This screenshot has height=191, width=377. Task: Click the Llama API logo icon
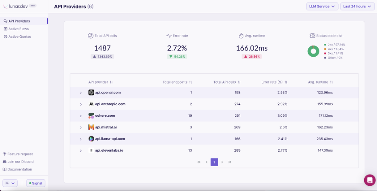(91, 139)
